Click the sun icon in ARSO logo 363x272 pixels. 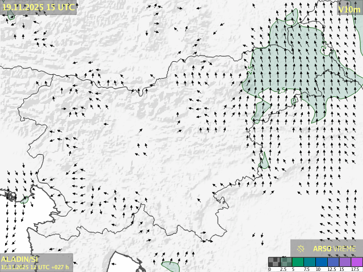pyautogui.click(x=301, y=248)
